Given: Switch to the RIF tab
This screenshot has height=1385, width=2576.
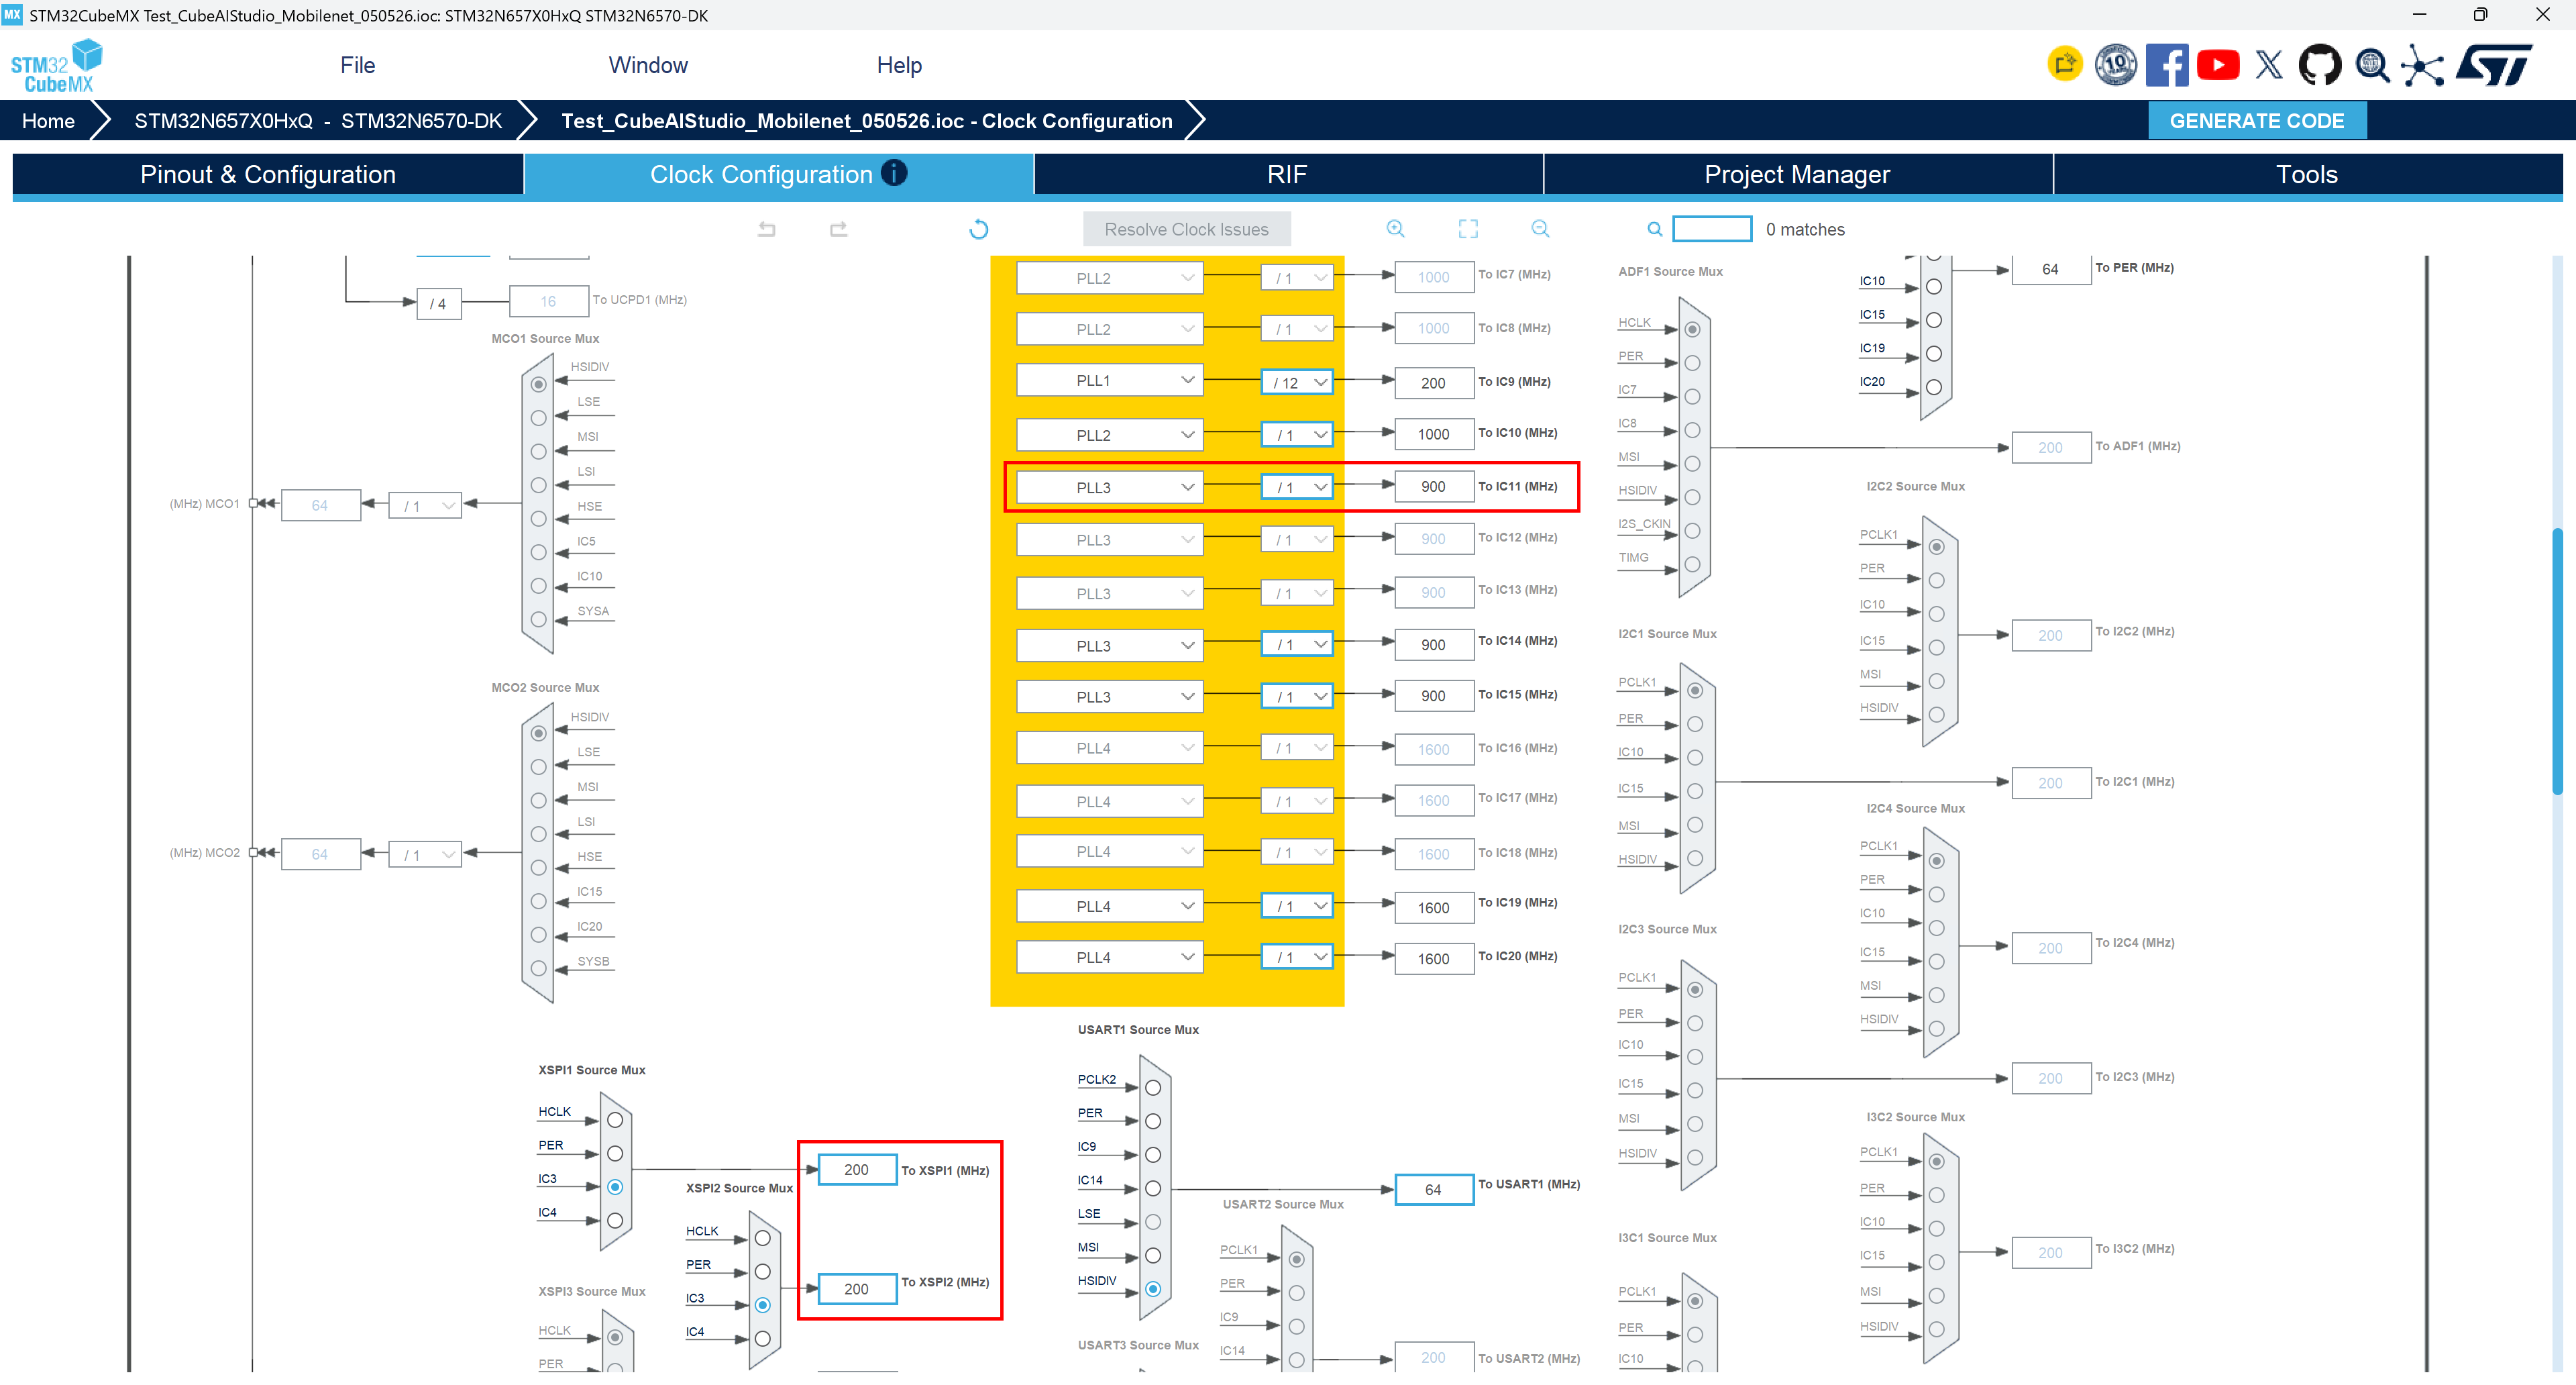Looking at the screenshot, I should [x=1288, y=174].
